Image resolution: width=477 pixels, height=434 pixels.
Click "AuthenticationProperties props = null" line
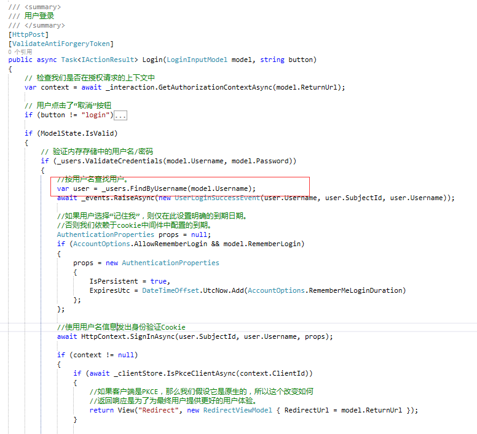pos(133,234)
